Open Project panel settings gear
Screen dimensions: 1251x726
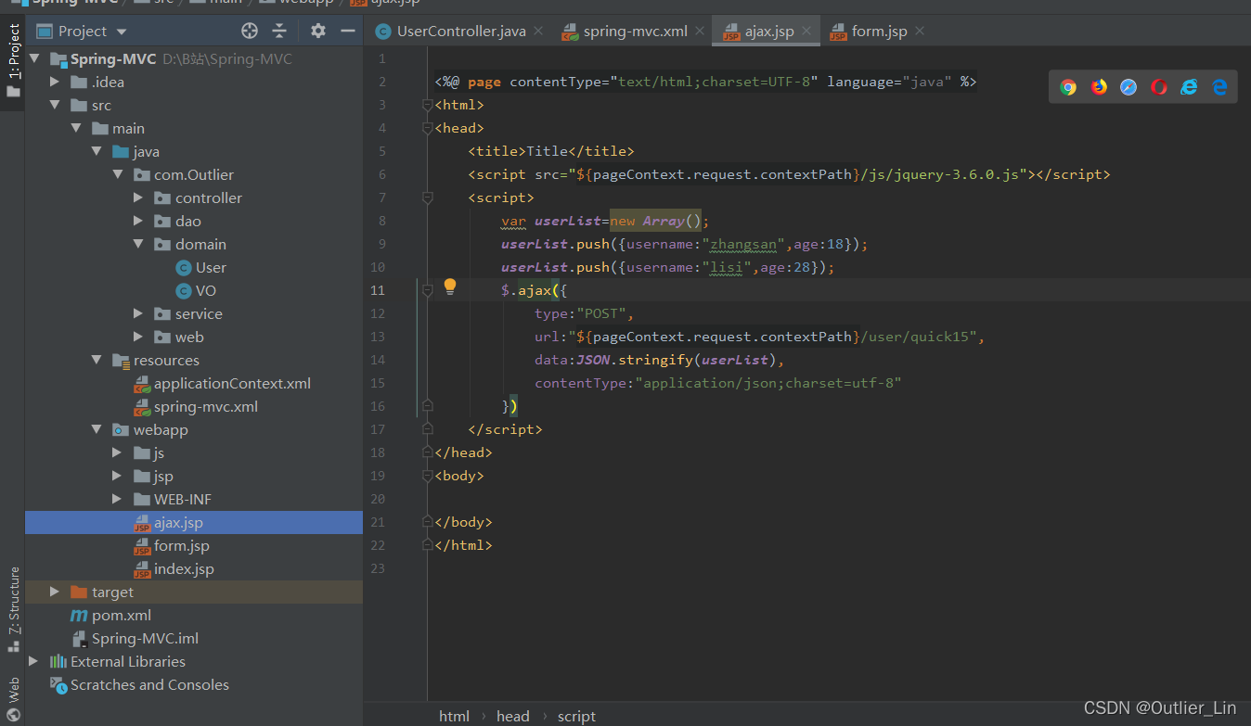coord(318,31)
